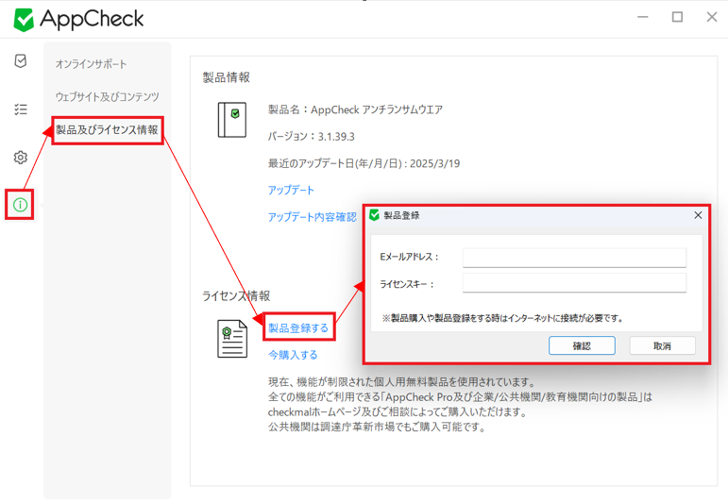This screenshot has width=728, height=503.
Task: Open the checklist log sidebar icon
Action: (x=21, y=109)
